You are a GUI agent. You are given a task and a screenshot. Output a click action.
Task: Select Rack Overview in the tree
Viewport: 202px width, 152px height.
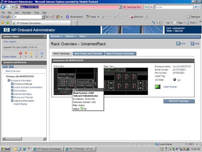[x=13, y=71]
